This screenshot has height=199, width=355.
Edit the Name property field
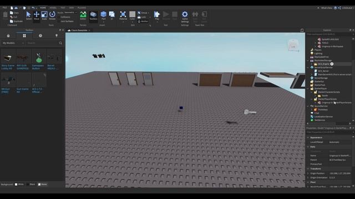[339, 156]
